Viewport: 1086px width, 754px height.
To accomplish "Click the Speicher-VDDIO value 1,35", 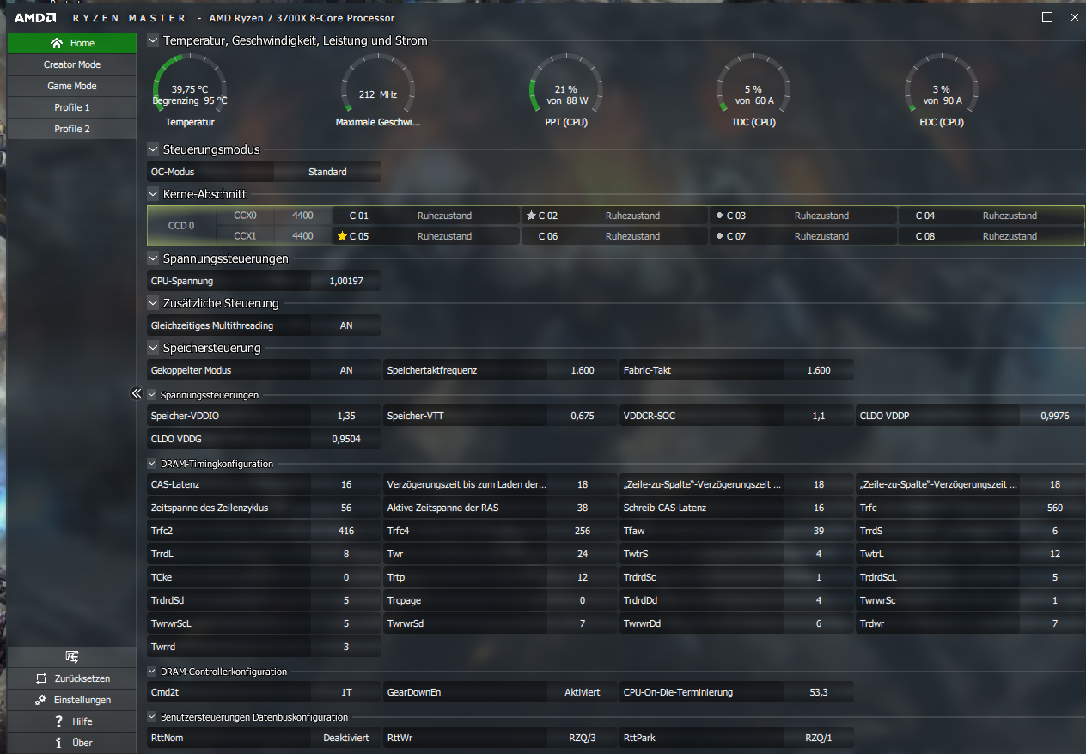I will click(346, 416).
